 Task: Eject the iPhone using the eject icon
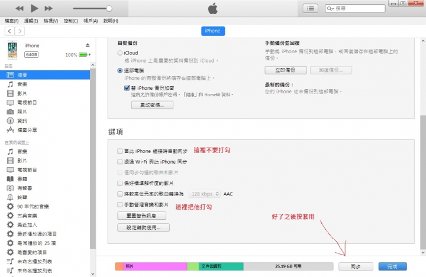(x=88, y=45)
